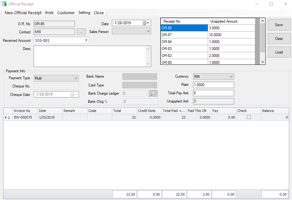Click the 1/25/2019 invoice date cell
This screenshot has height=200, width=292.
tap(50, 117)
